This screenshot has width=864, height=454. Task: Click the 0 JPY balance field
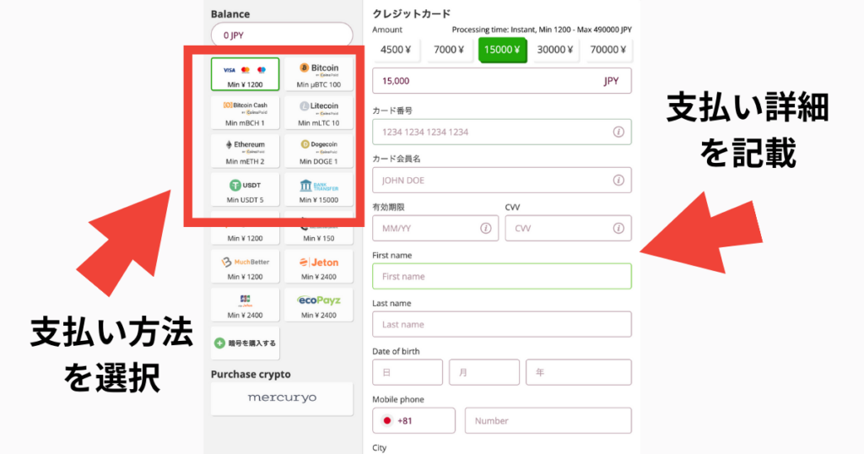[282, 35]
